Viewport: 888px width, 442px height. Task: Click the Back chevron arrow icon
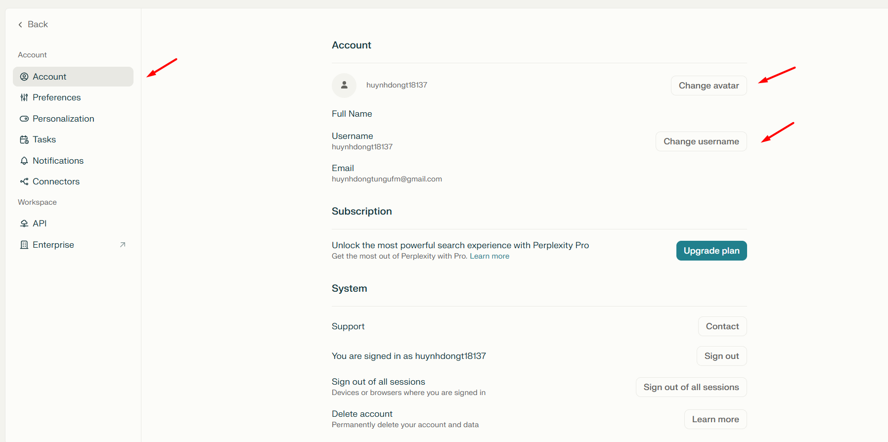(20, 25)
